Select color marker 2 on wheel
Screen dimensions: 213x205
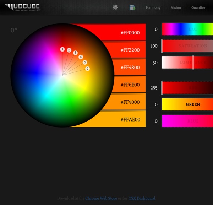(69, 50)
